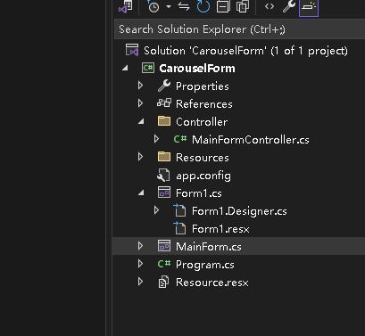This screenshot has height=336, width=365.
Task: Click the Sync with Active Document icon
Action: pyautogui.click(x=184, y=6)
